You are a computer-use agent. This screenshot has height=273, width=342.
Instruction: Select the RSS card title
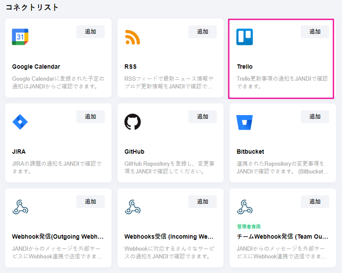(x=130, y=67)
